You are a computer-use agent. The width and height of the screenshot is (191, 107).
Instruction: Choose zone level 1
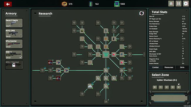tap(161, 87)
